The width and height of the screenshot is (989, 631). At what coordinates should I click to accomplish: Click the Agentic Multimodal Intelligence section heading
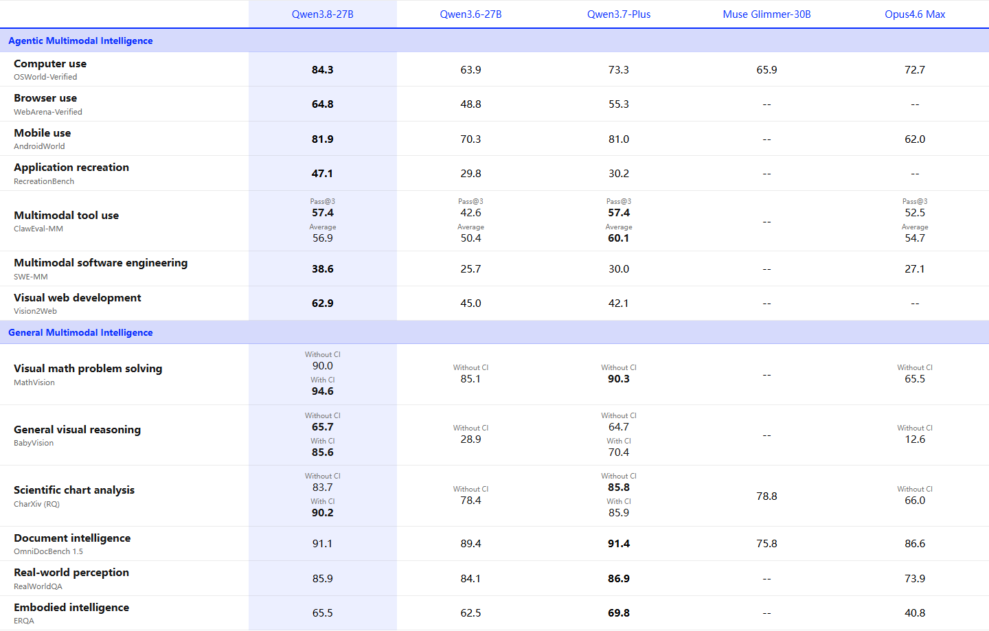(80, 41)
